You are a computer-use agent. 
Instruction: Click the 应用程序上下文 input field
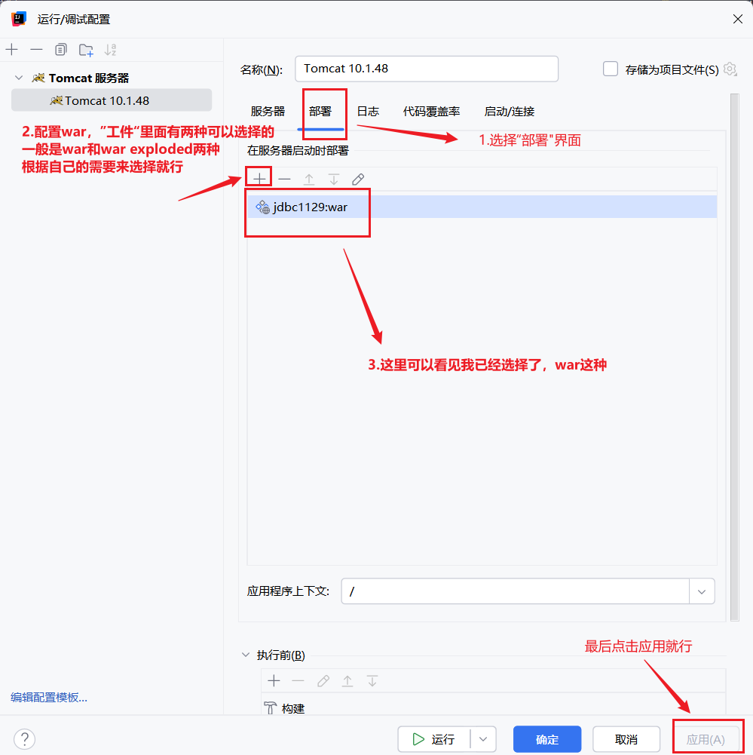tap(516, 591)
